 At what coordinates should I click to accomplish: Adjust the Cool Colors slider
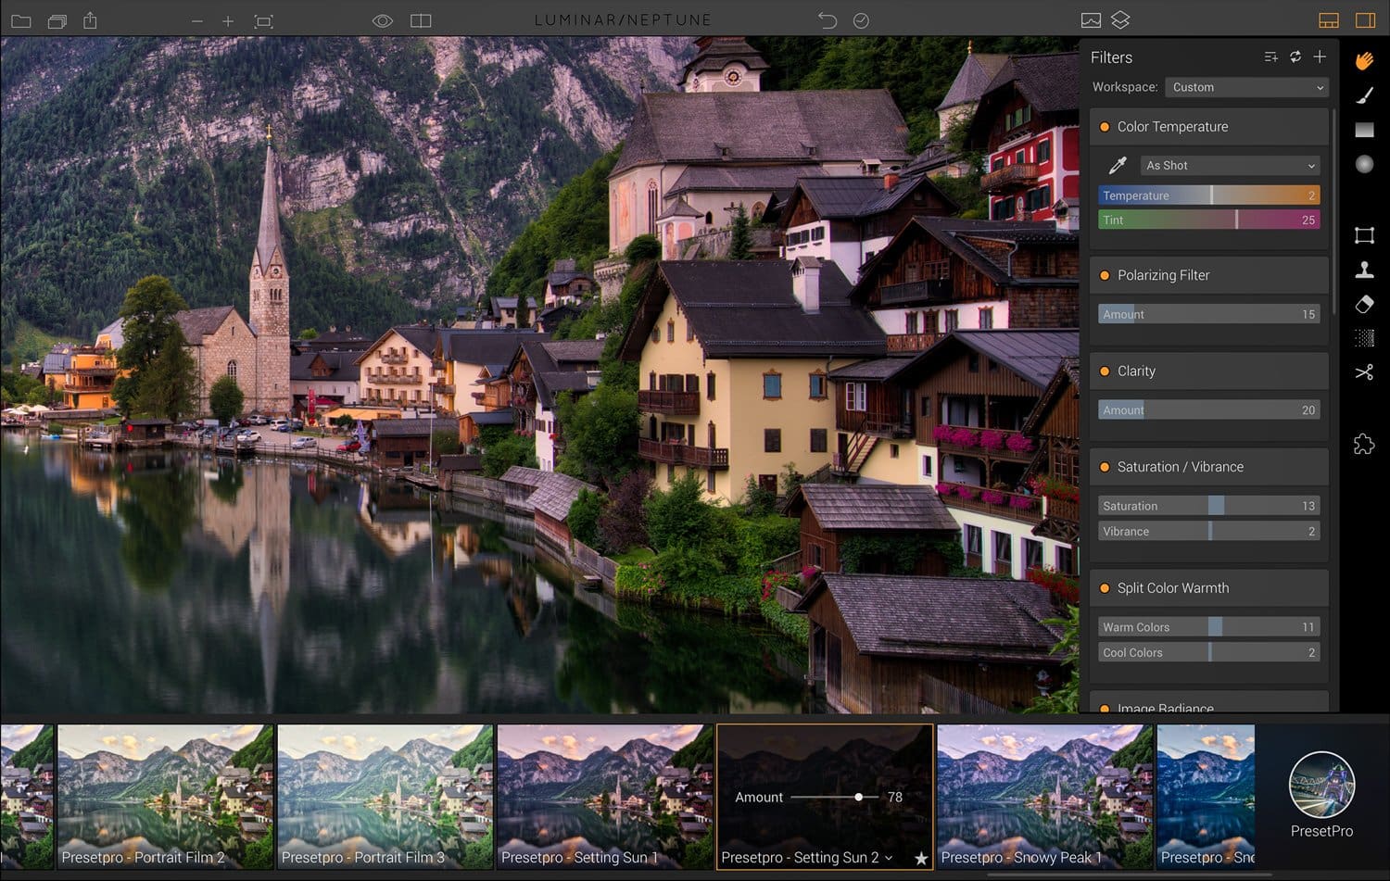pyautogui.click(x=1209, y=653)
